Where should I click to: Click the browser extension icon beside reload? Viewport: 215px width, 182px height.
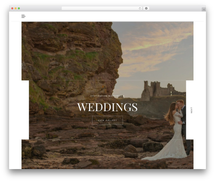[x=146, y=8]
